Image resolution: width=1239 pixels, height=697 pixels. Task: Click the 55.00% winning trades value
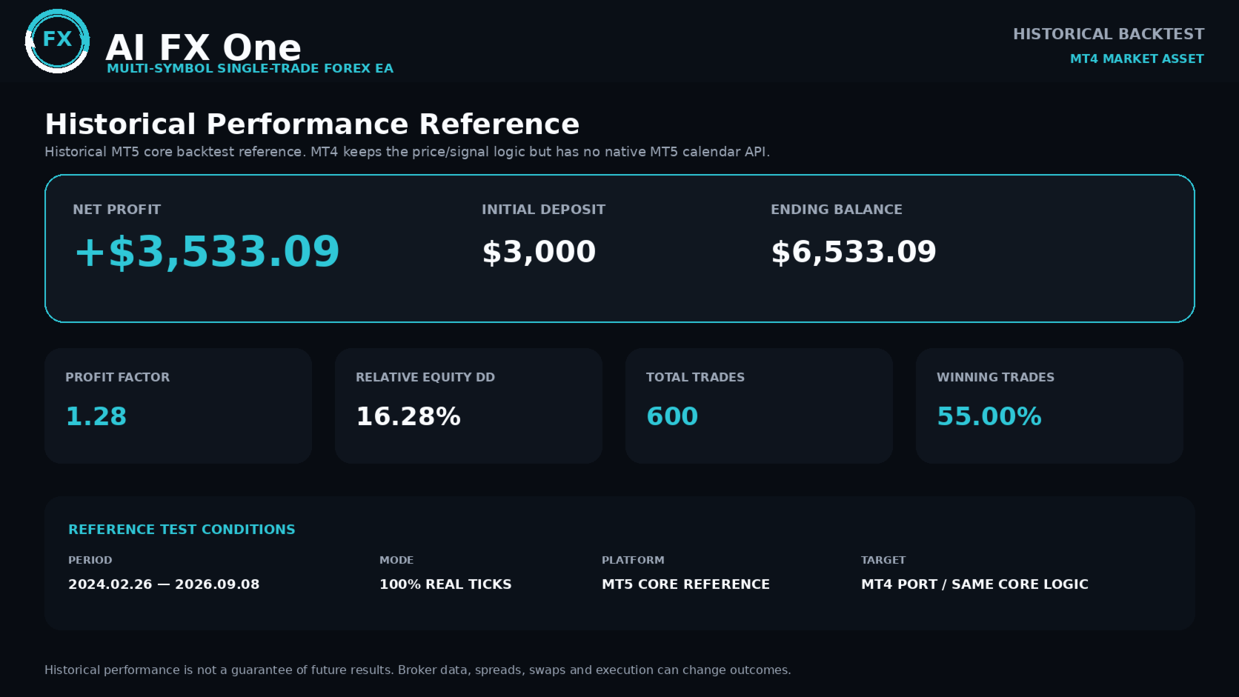989,416
